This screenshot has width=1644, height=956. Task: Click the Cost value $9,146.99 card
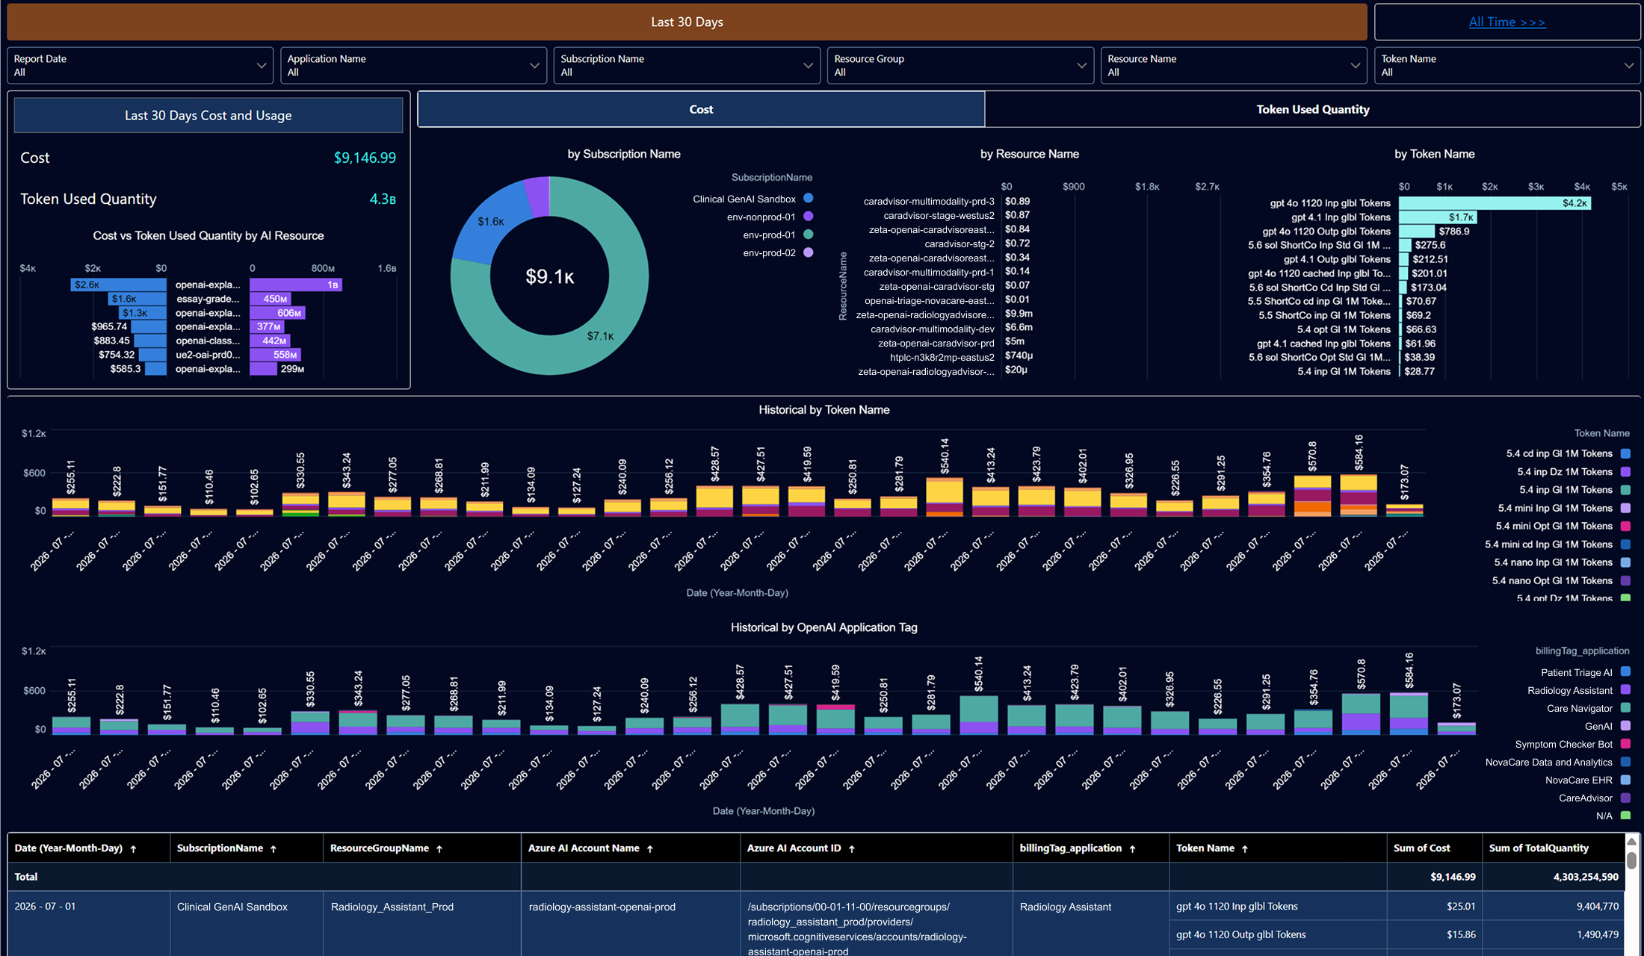point(365,158)
